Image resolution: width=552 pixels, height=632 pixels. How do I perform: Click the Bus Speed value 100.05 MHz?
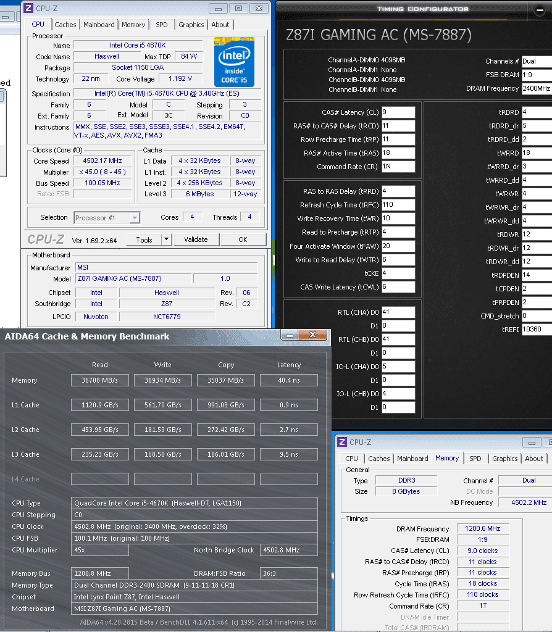(x=103, y=183)
